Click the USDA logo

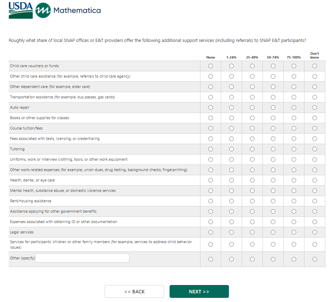[21, 10]
